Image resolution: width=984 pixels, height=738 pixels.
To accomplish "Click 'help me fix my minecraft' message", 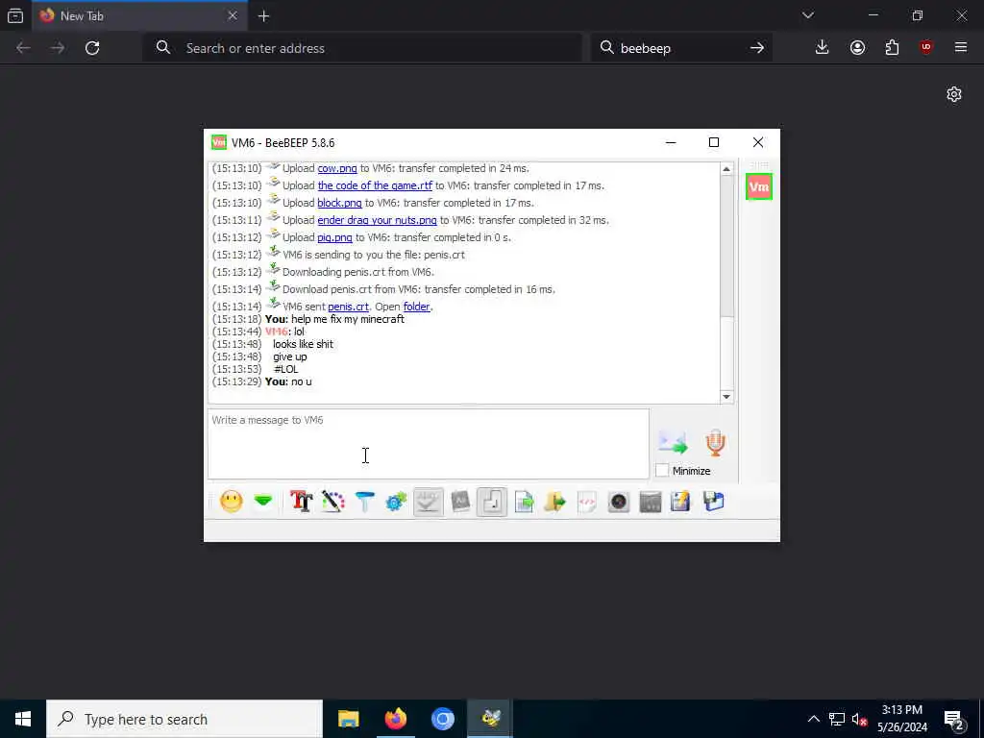I will 348,319.
